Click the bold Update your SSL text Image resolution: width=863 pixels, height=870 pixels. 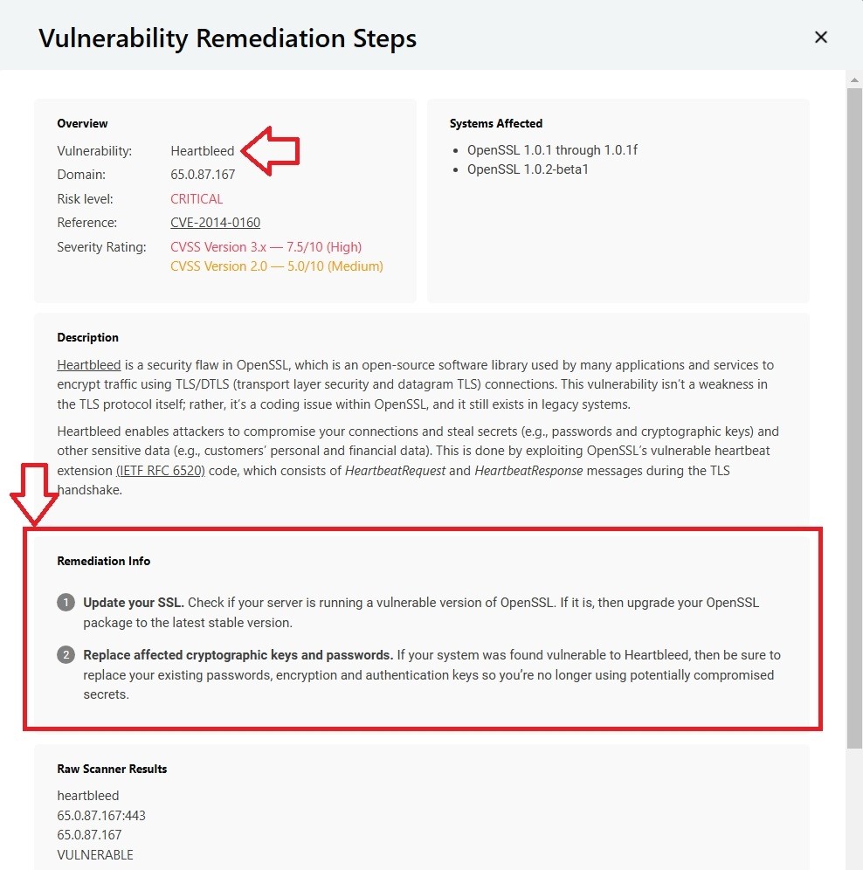134,603
